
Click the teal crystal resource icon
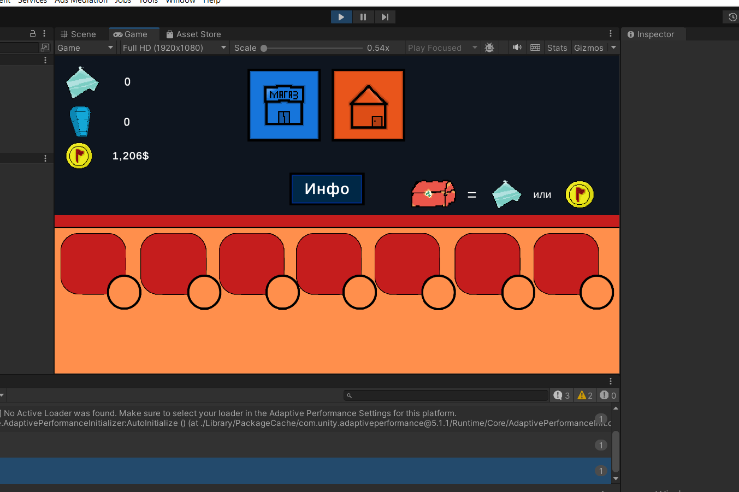click(x=82, y=82)
